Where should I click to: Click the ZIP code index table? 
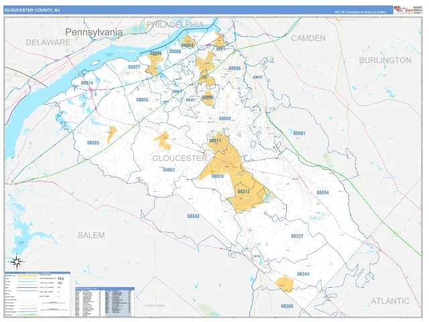[x=105, y=302]
